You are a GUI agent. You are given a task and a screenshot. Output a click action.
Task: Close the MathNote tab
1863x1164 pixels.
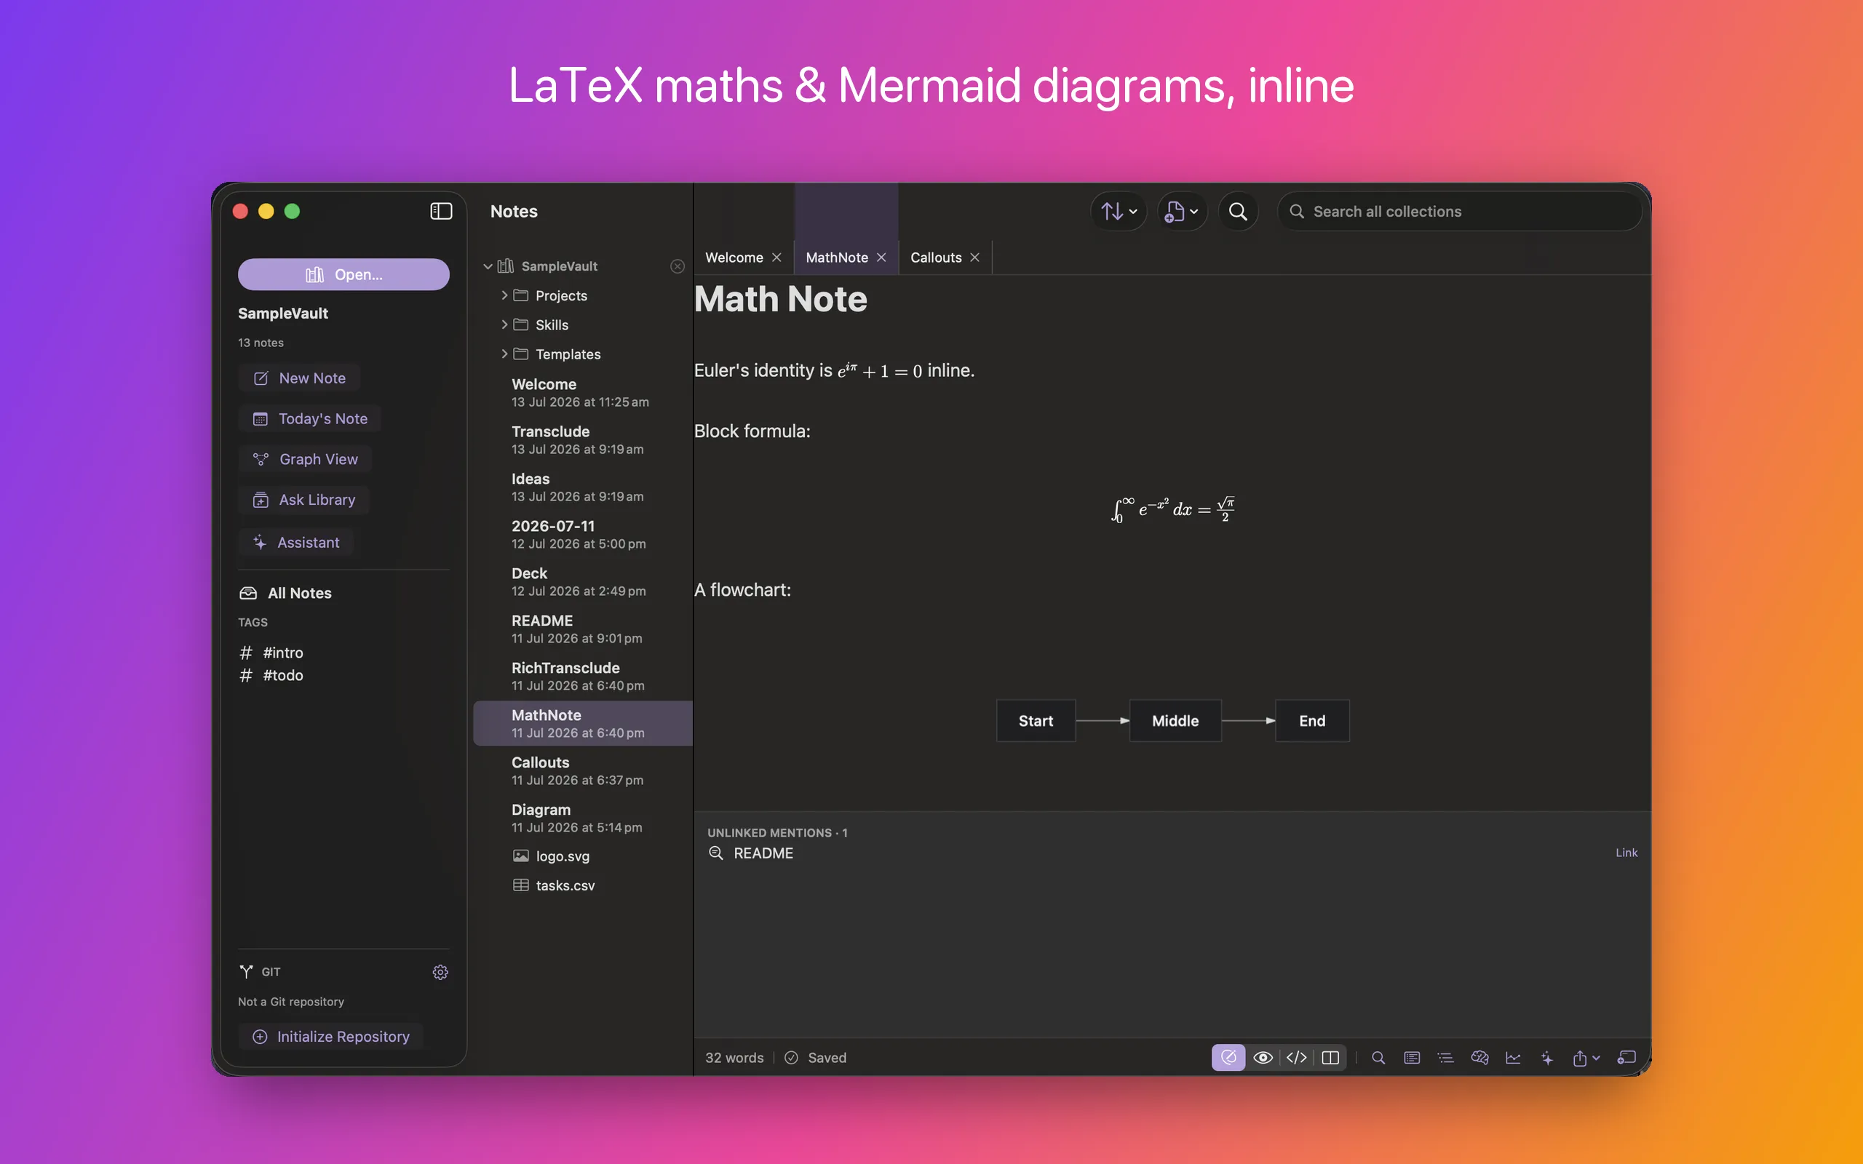881,258
